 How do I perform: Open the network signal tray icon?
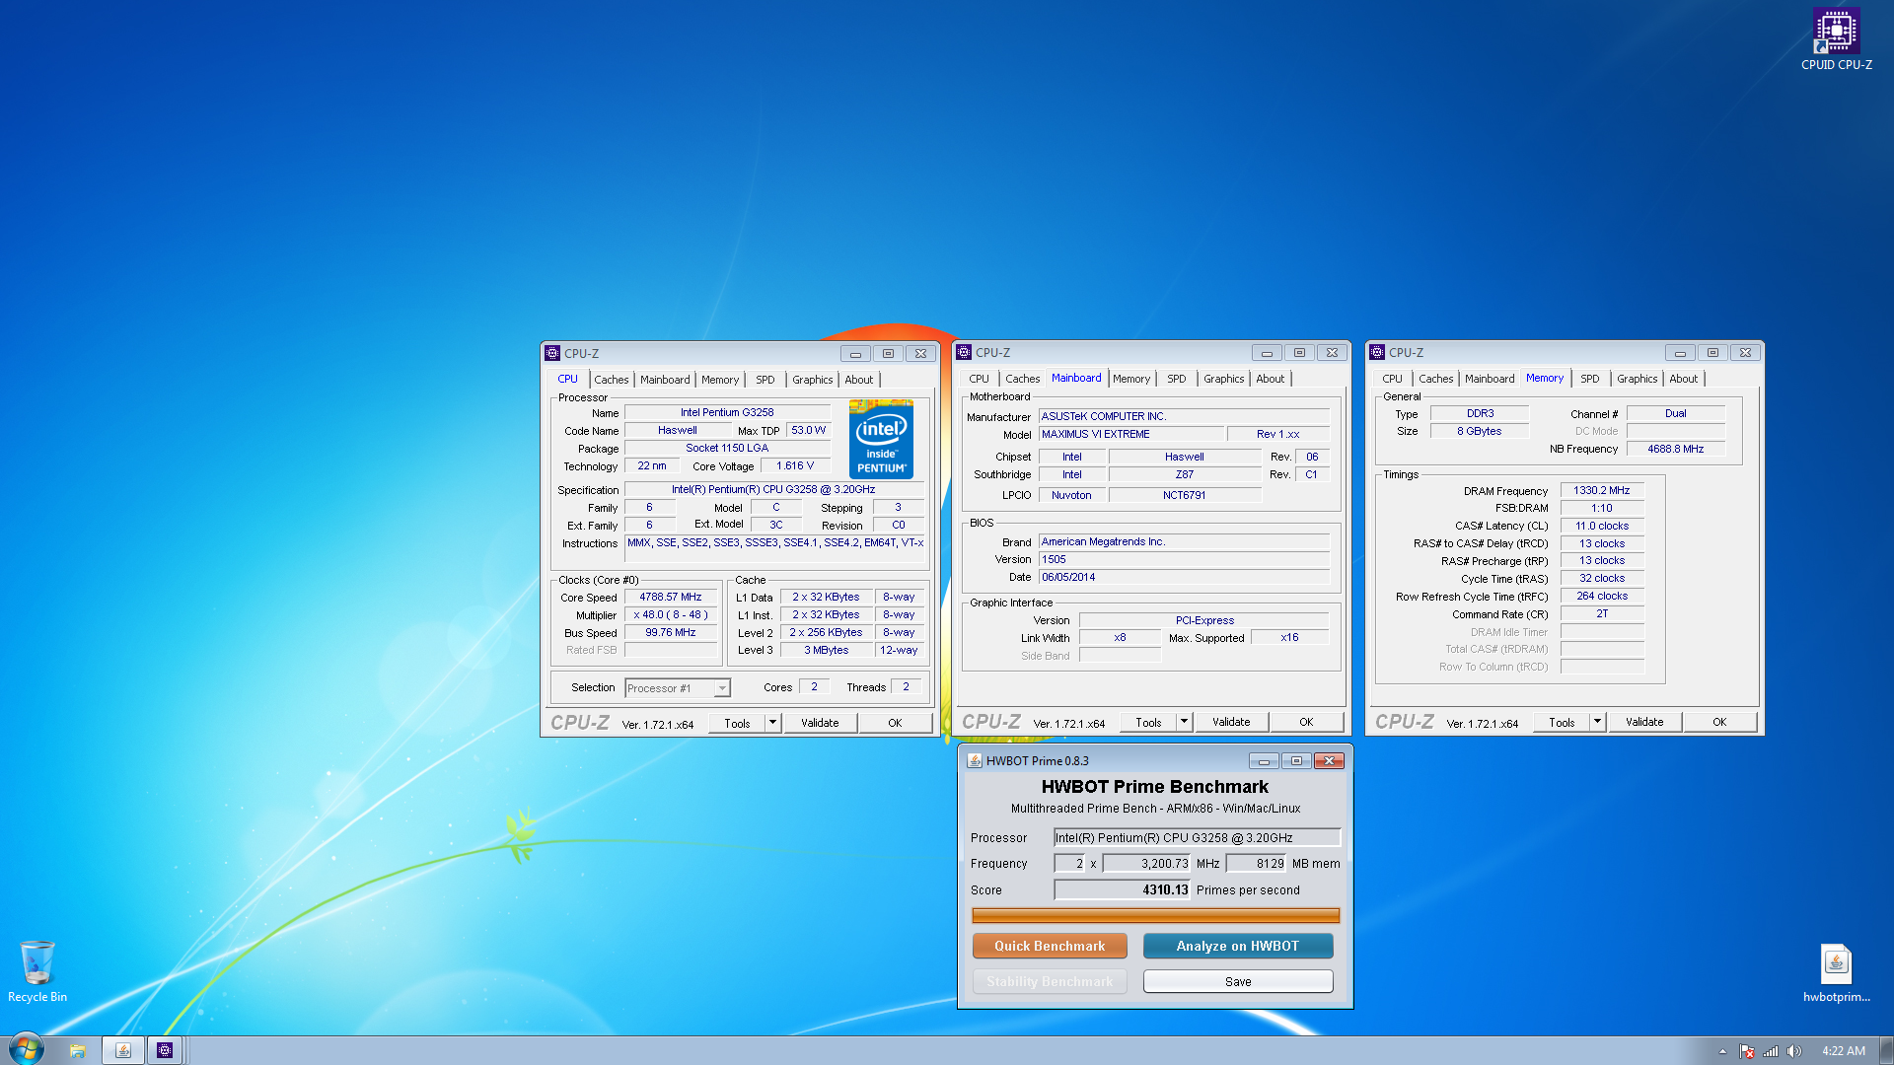(1771, 1051)
